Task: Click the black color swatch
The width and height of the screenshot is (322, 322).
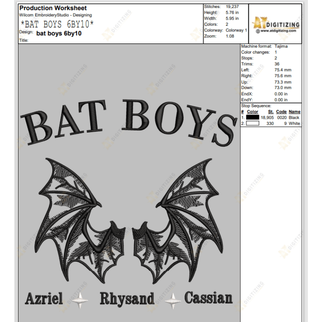Action: click(253, 118)
